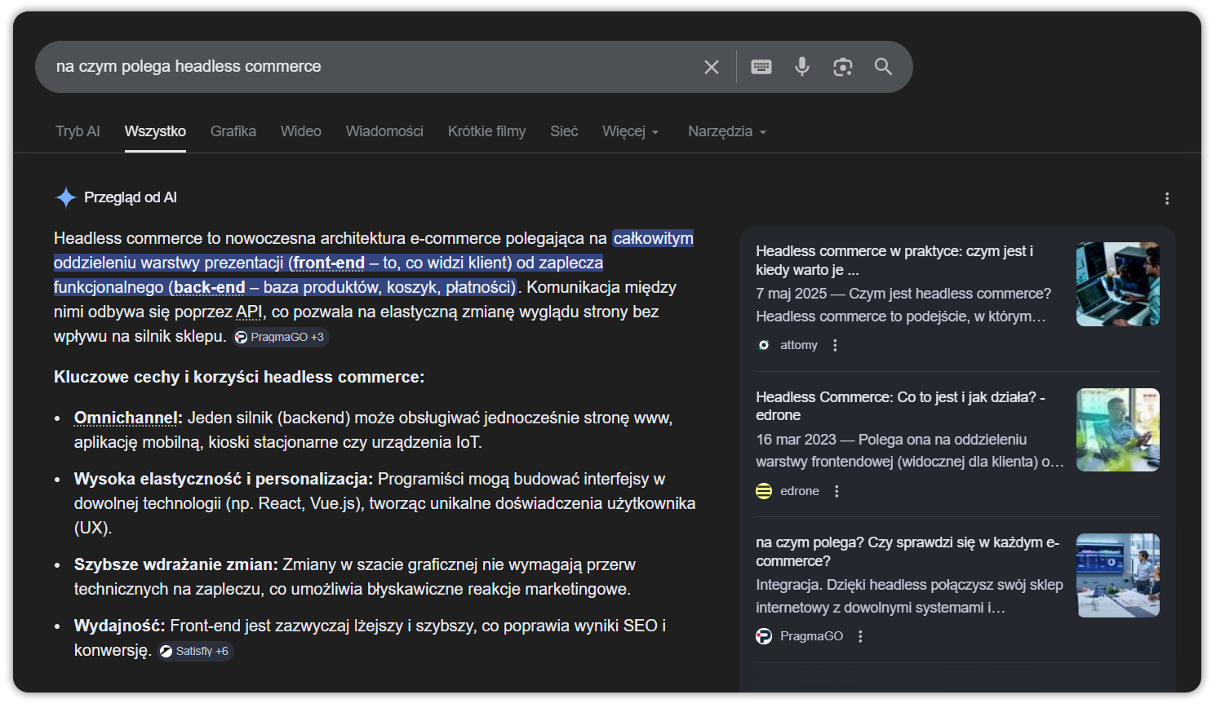
Task: Click the Satisfly +6 sources chip
Action: point(195,651)
